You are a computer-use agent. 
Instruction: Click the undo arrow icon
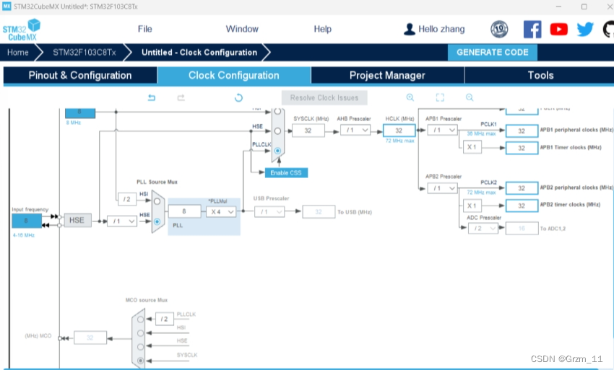[152, 97]
